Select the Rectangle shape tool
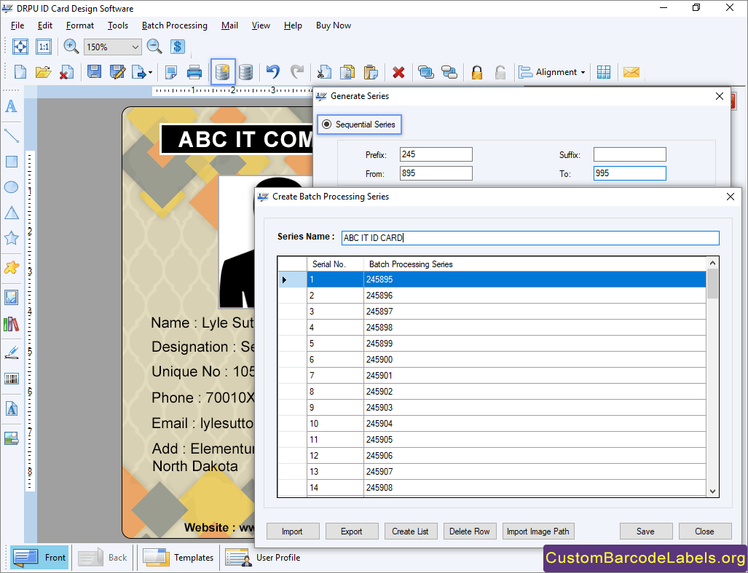This screenshot has height=573, width=748. coord(12,162)
